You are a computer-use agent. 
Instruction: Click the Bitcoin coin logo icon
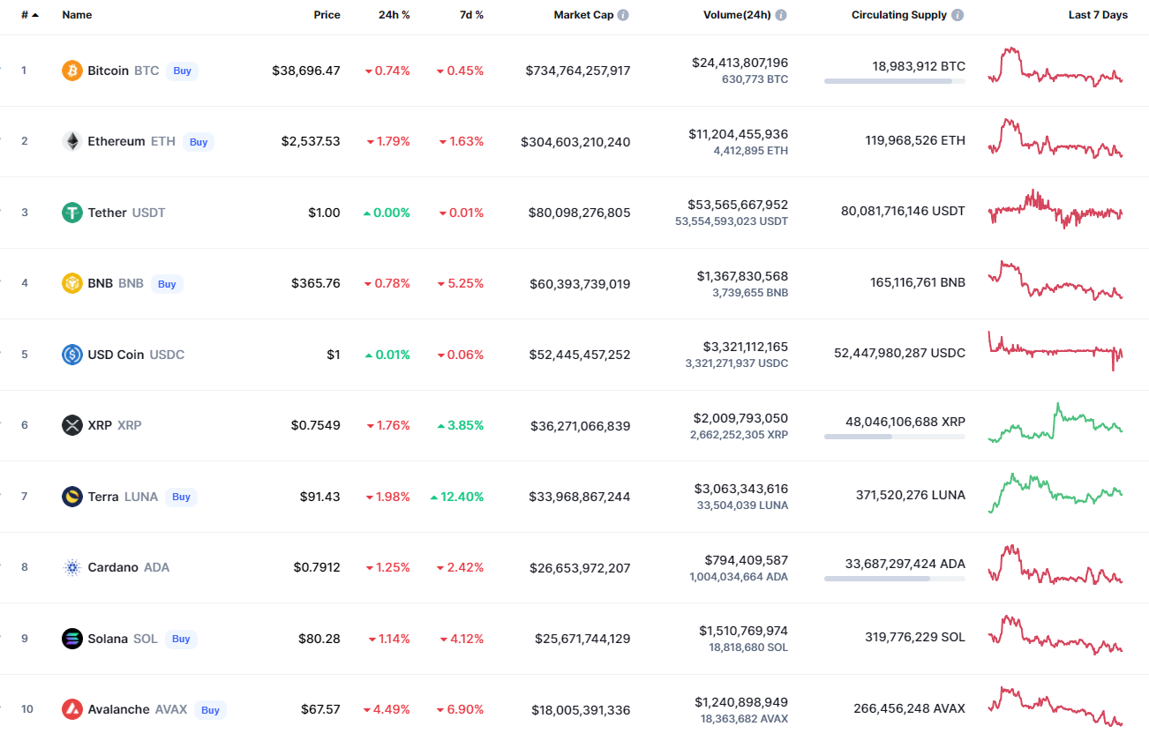coord(72,71)
